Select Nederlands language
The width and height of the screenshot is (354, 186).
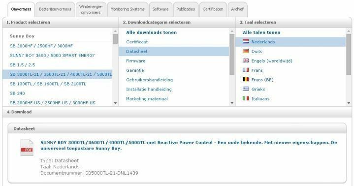tap(290, 42)
